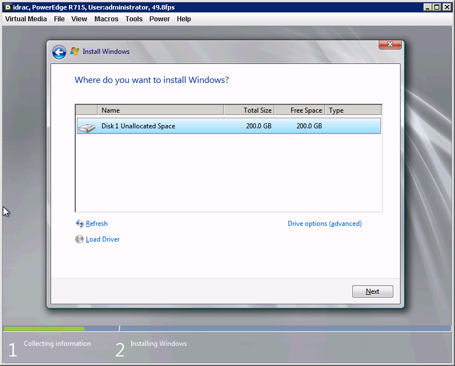Open the Tools menu
Screen dimensions: 455x366
coord(134,19)
